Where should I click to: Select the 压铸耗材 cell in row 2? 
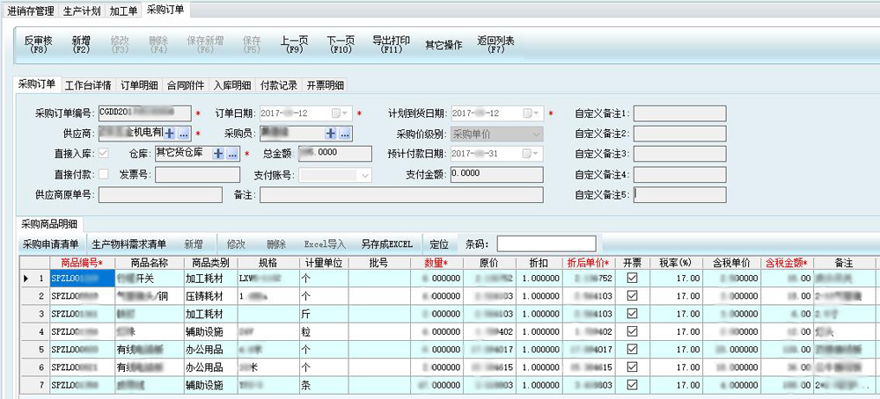(x=210, y=296)
